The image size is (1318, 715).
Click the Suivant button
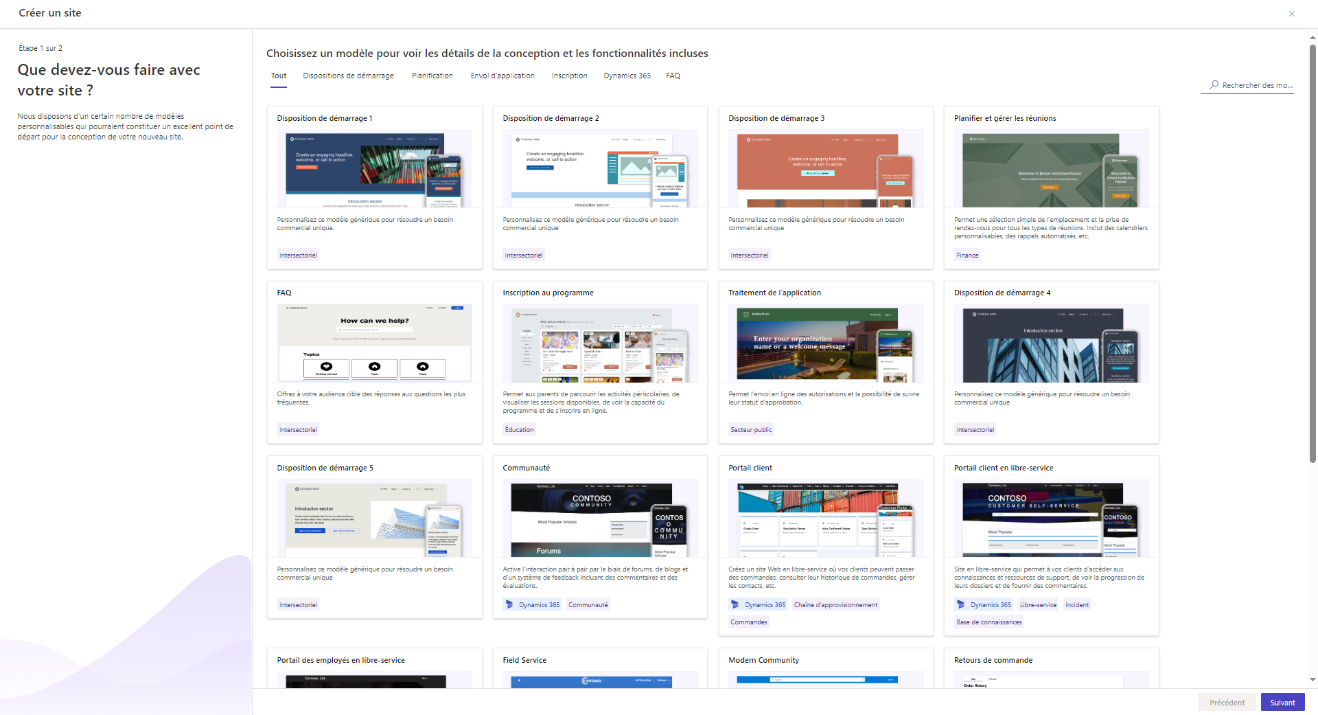coord(1282,702)
